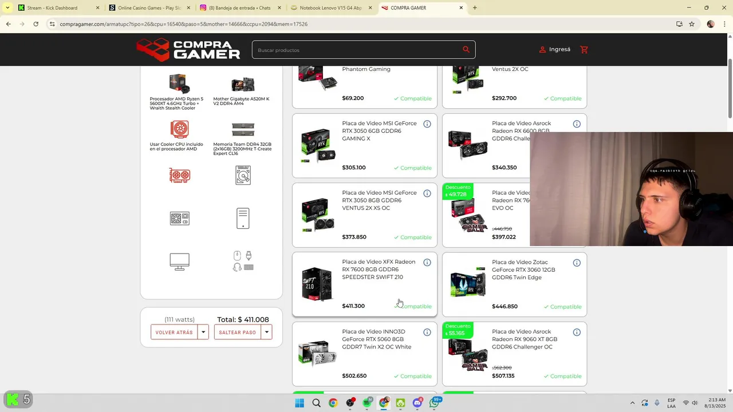Select INNO3D RTX 5060 Twin X2 OC White
Viewport: 733px width, 412px height.
pyautogui.click(x=365, y=354)
